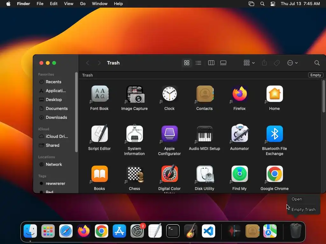The width and height of the screenshot is (326, 244).
Task: Open Visual Studio Code from the Dock
Action: (209, 231)
